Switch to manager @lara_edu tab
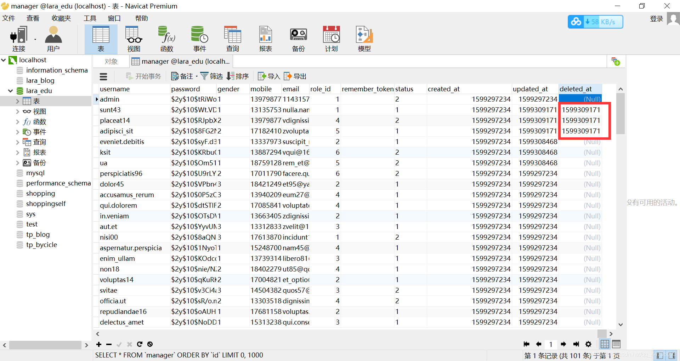Screen dimensions: 680x361 click(x=181, y=62)
